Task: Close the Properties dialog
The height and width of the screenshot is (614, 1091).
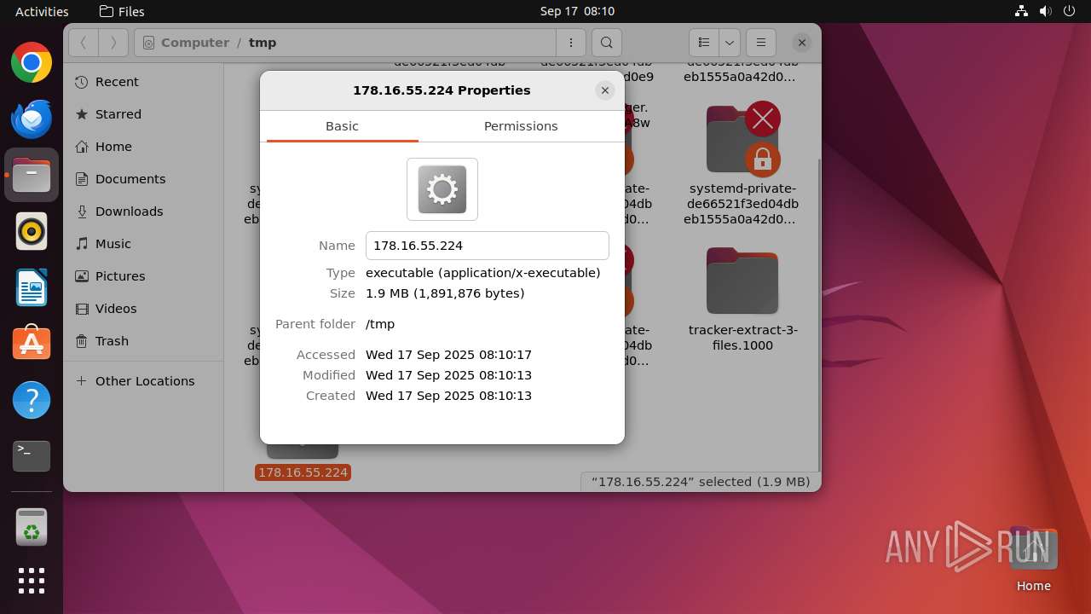Action: point(605,90)
